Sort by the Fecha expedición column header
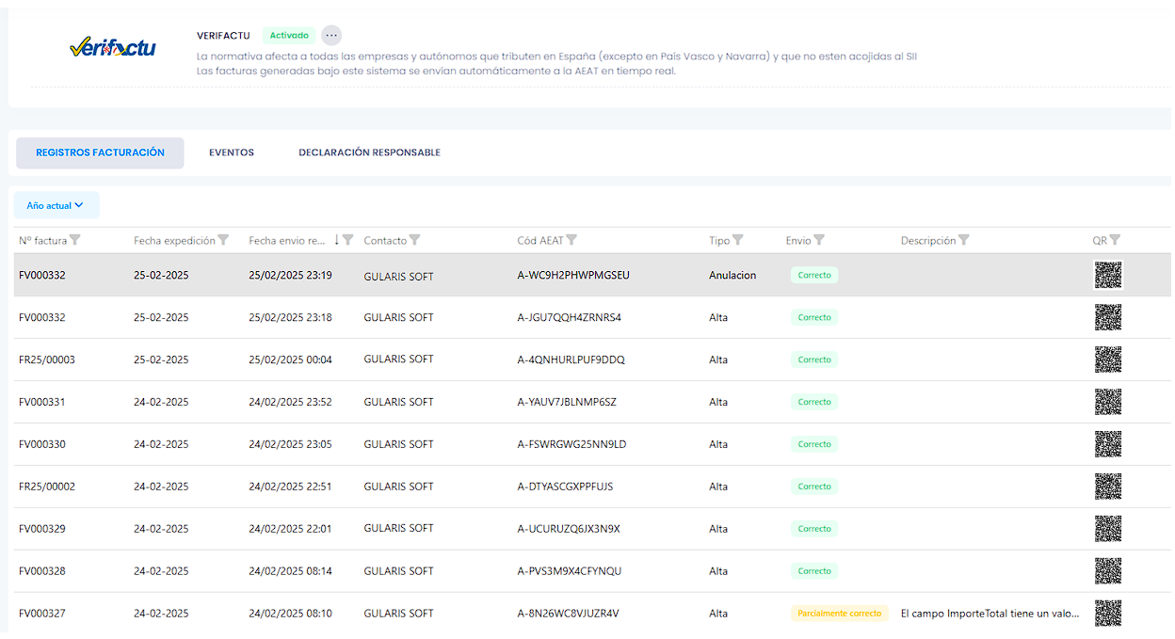The height and width of the screenshot is (639, 1175). click(174, 241)
